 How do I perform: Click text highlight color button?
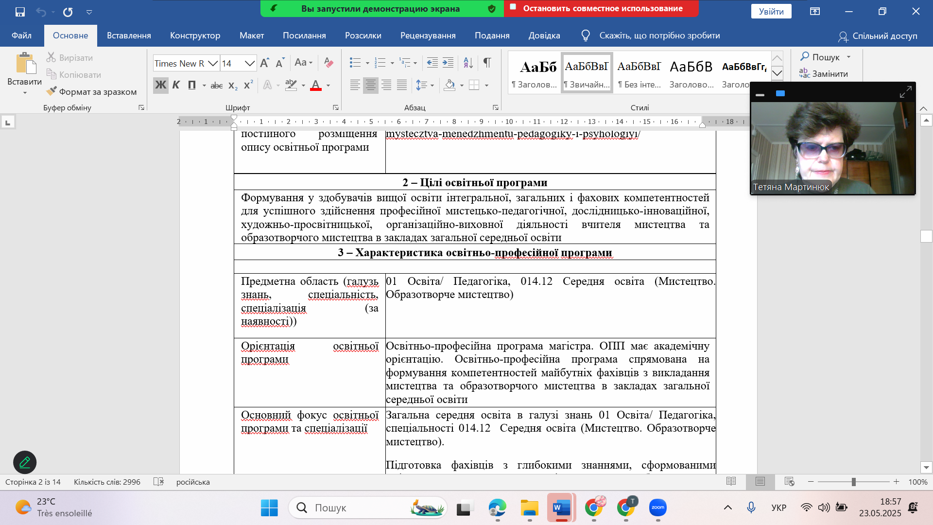tap(291, 86)
